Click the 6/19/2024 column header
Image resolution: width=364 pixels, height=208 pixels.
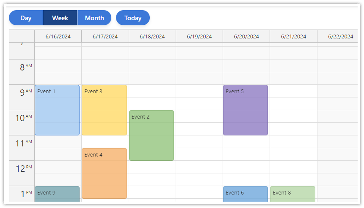point(199,36)
